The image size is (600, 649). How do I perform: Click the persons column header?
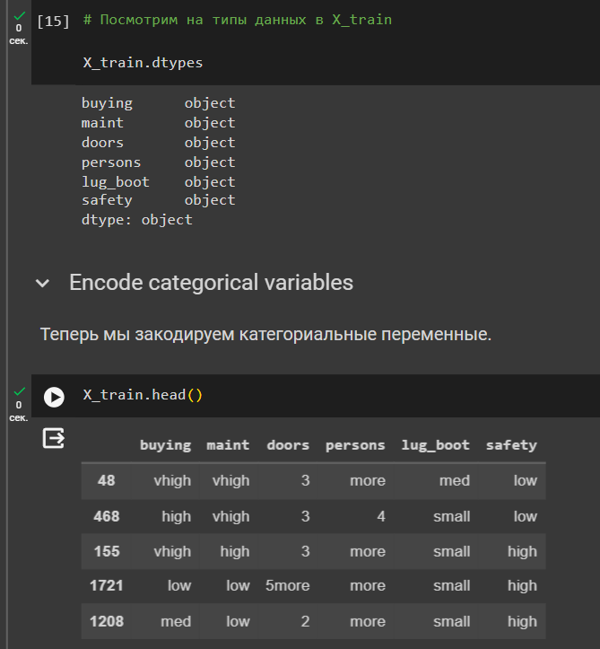point(355,445)
